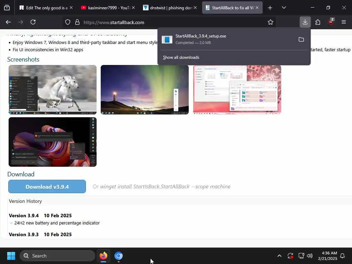Open a new browser tab
This screenshot has width=352, height=264.
point(270,8)
